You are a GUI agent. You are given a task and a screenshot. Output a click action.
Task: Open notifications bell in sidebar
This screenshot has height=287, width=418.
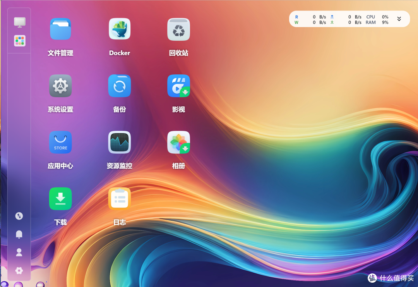pos(19,234)
